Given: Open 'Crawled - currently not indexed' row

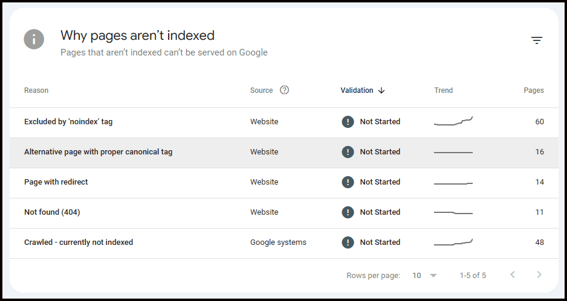Looking at the screenshot, I should pyautogui.click(x=79, y=242).
